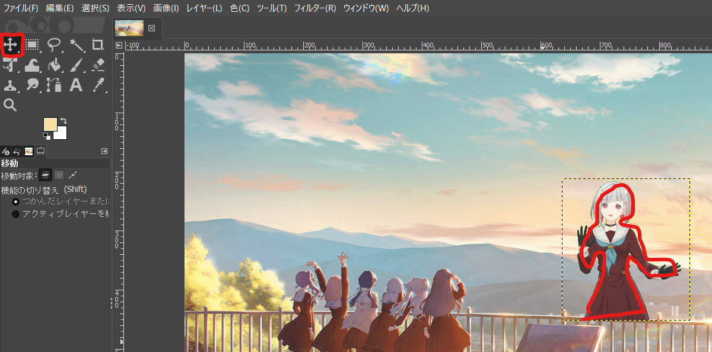Select the Fuzzy Select magic wand tool
Viewport: 712px width, 352px height.
[x=76, y=44]
